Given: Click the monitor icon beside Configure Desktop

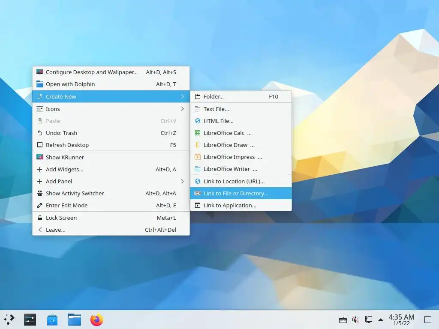Looking at the screenshot, I should click(40, 72).
